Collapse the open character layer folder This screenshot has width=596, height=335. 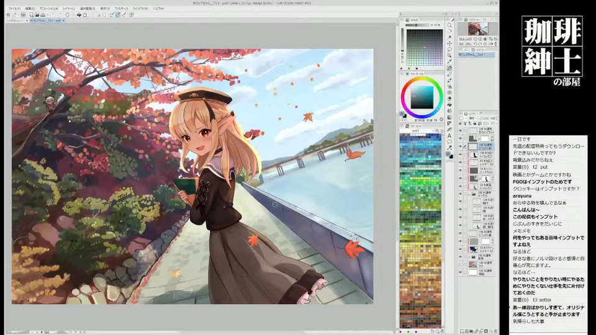point(469,194)
